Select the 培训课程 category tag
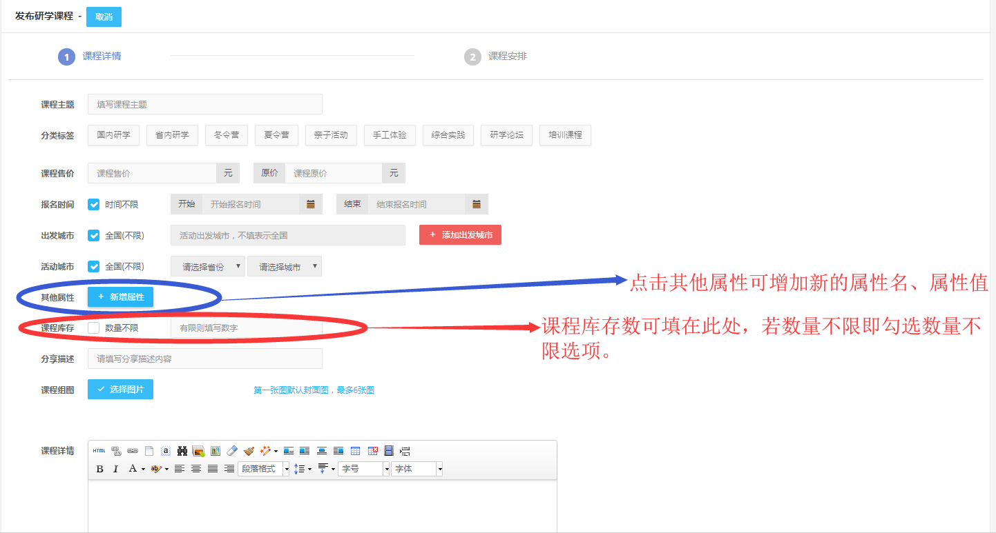Viewport: 996px width, 533px height. point(566,135)
